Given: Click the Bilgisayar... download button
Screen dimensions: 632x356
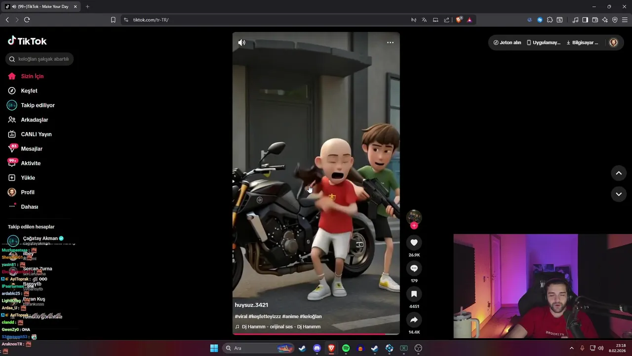Looking at the screenshot, I should pos(582,43).
